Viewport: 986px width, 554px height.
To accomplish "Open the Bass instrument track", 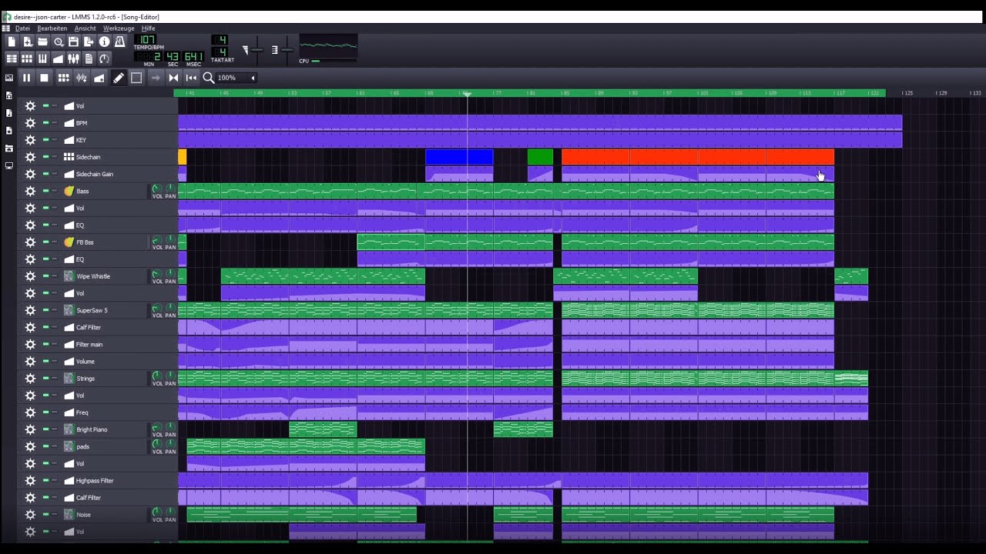I will (104, 191).
